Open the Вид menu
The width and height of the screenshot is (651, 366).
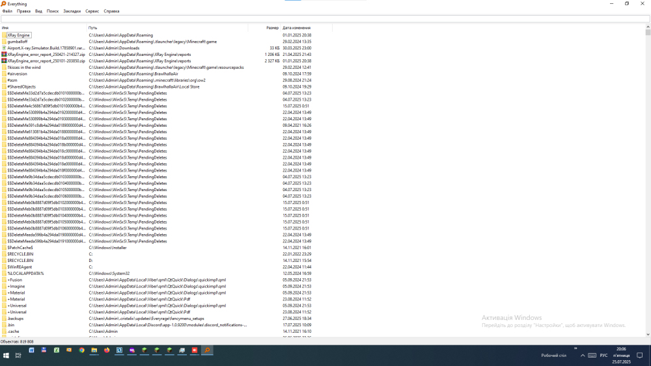tap(38, 11)
